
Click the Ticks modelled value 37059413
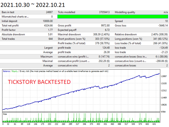click(x=104, y=12)
